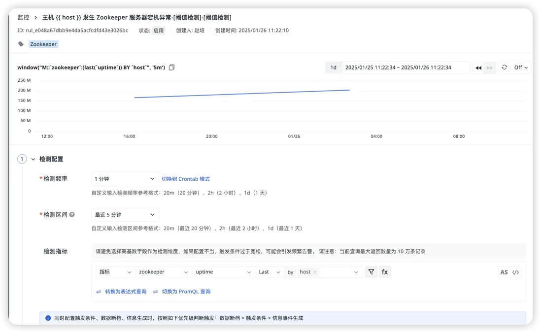Remove the host grouping tag

pos(314,271)
